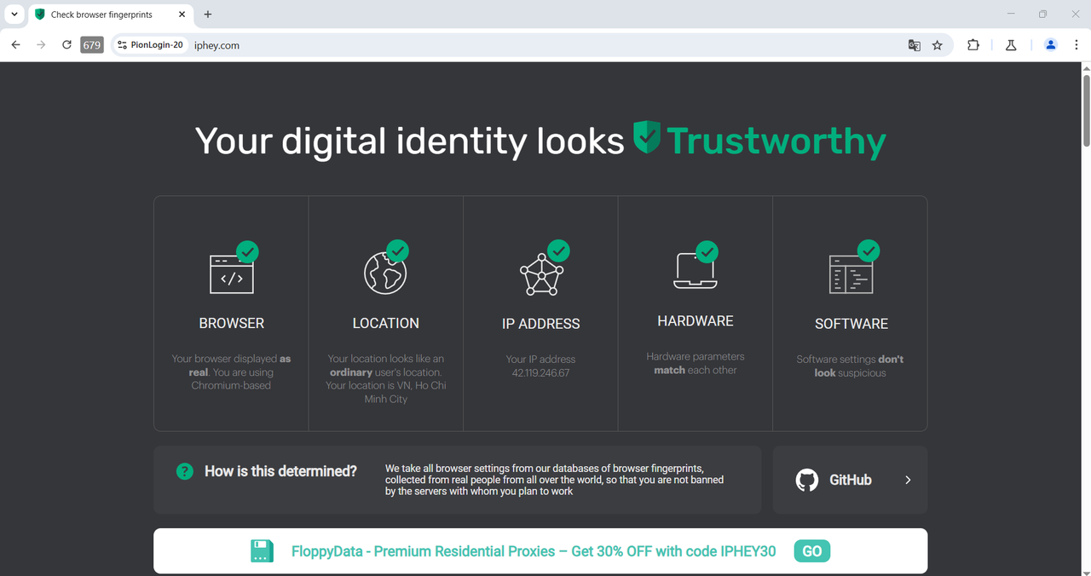Click the Hardware laptop icon
Viewport: 1091px width, 576px height.
coord(695,271)
